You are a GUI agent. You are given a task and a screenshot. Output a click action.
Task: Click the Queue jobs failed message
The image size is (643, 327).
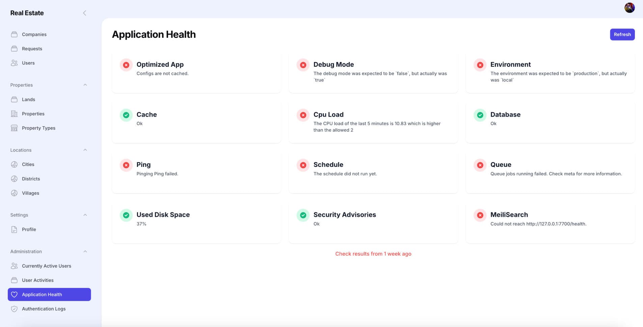click(556, 174)
